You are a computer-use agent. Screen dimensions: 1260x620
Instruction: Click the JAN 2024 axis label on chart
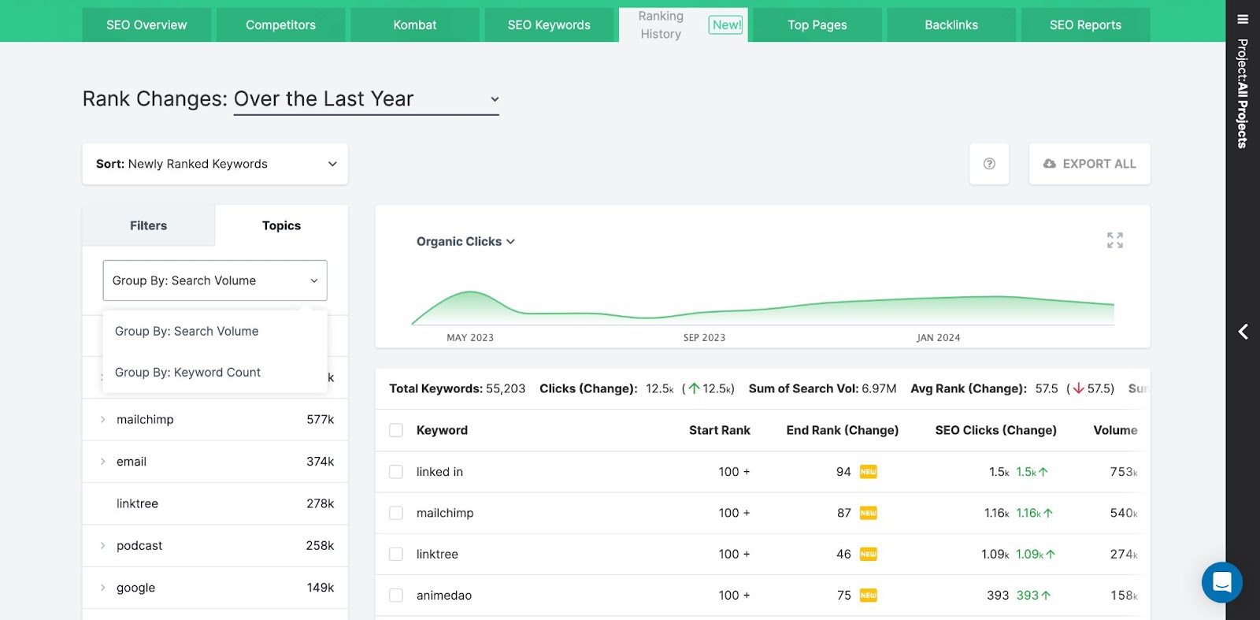coord(938,337)
